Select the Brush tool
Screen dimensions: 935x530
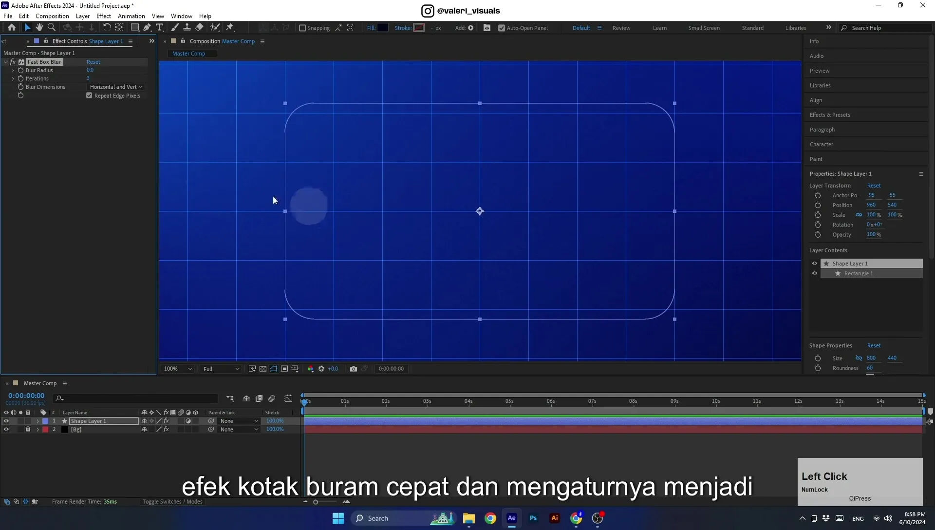pyautogui.click(x=175, y=28)
